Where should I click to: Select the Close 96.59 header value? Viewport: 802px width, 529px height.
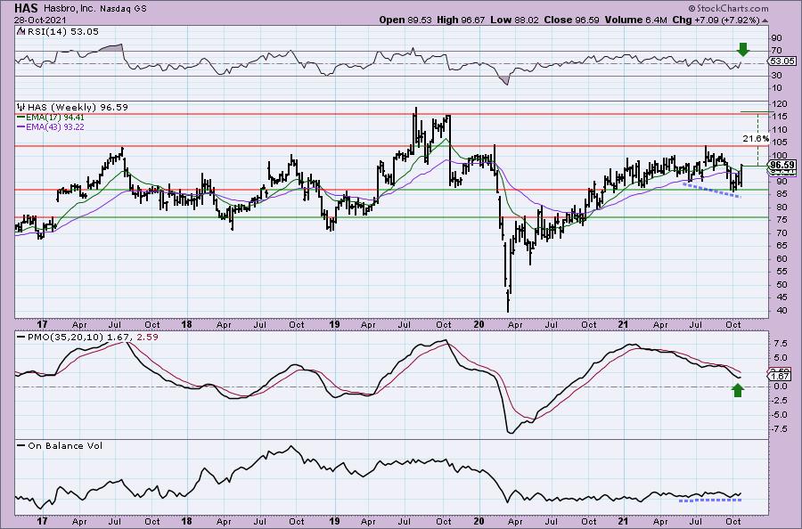[x=571, y=20]
